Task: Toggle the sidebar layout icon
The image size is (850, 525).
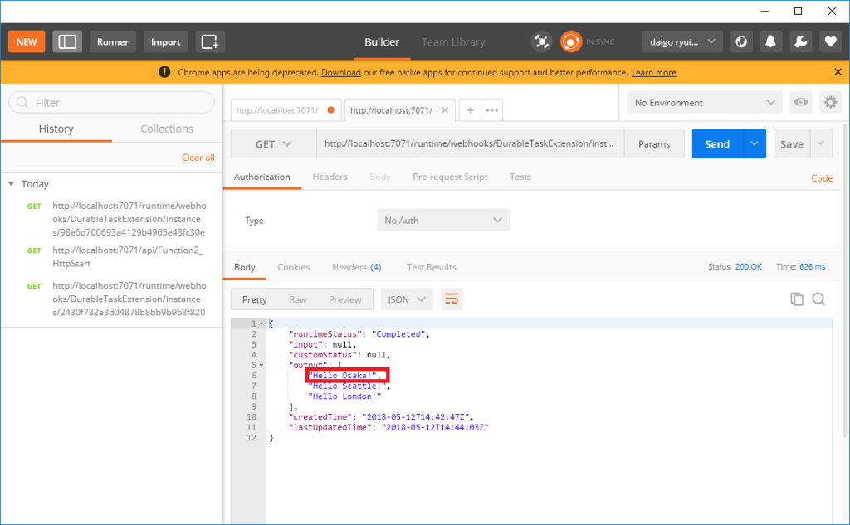Action: [x=67, y=41]
